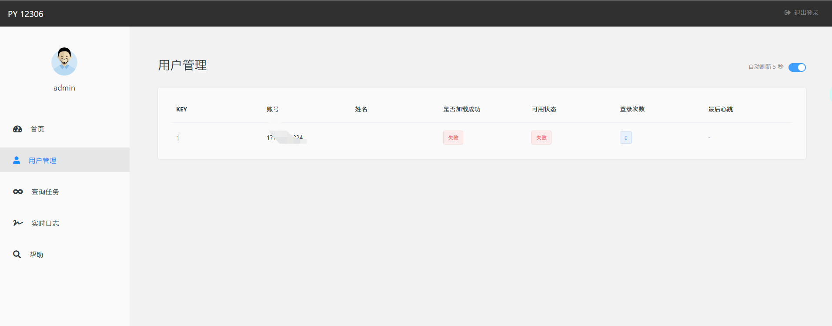Click the 是否加载成功 column header
This screenshot has height=326, width=832.
pyautogui.click(x=462, y=109)
